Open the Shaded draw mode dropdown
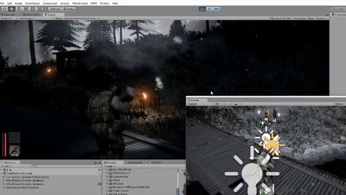The width and height of the screenshot is (346, 195). coord(200,104)
